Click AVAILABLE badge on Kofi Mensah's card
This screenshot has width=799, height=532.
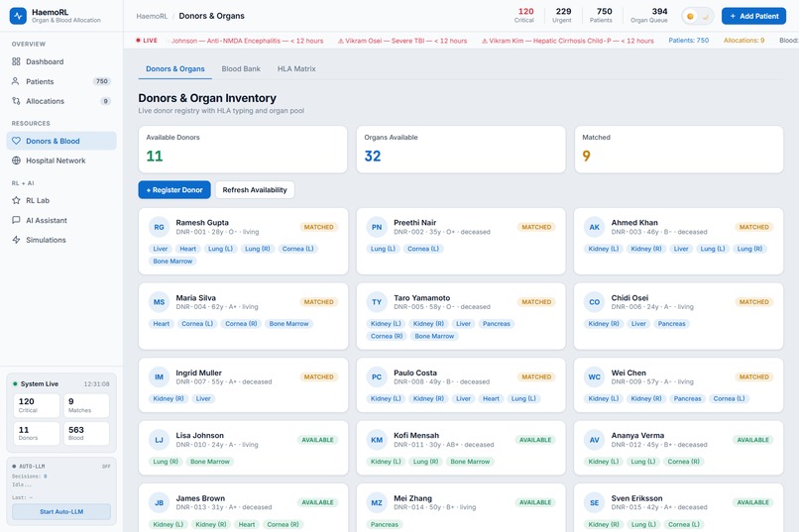tap(535, 440)
